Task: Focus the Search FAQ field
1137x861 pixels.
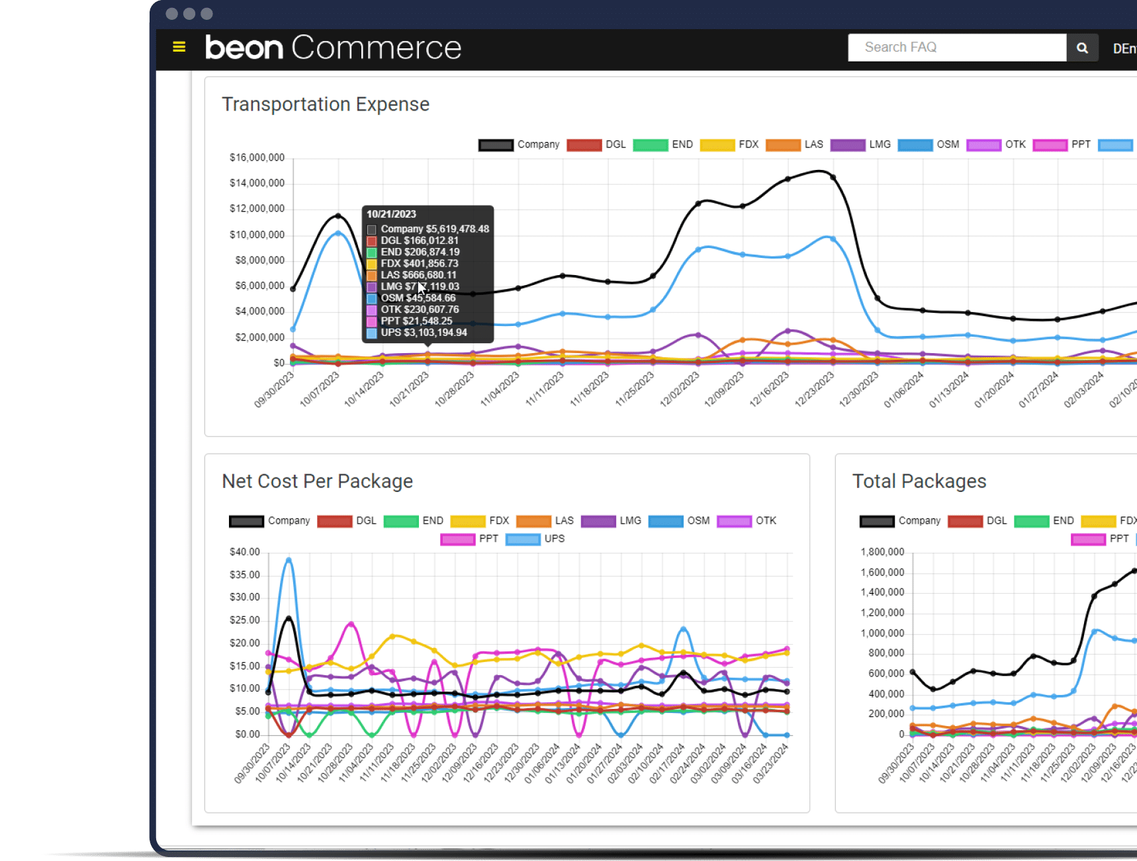Action: pos(957,48)
